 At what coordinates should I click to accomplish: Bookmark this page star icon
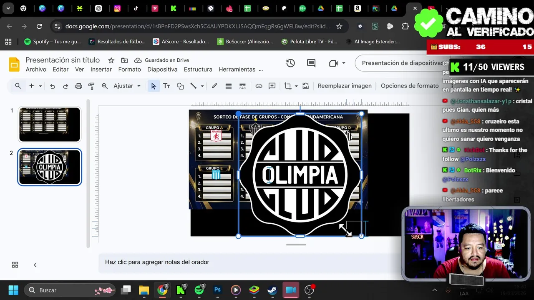(339, 26)
